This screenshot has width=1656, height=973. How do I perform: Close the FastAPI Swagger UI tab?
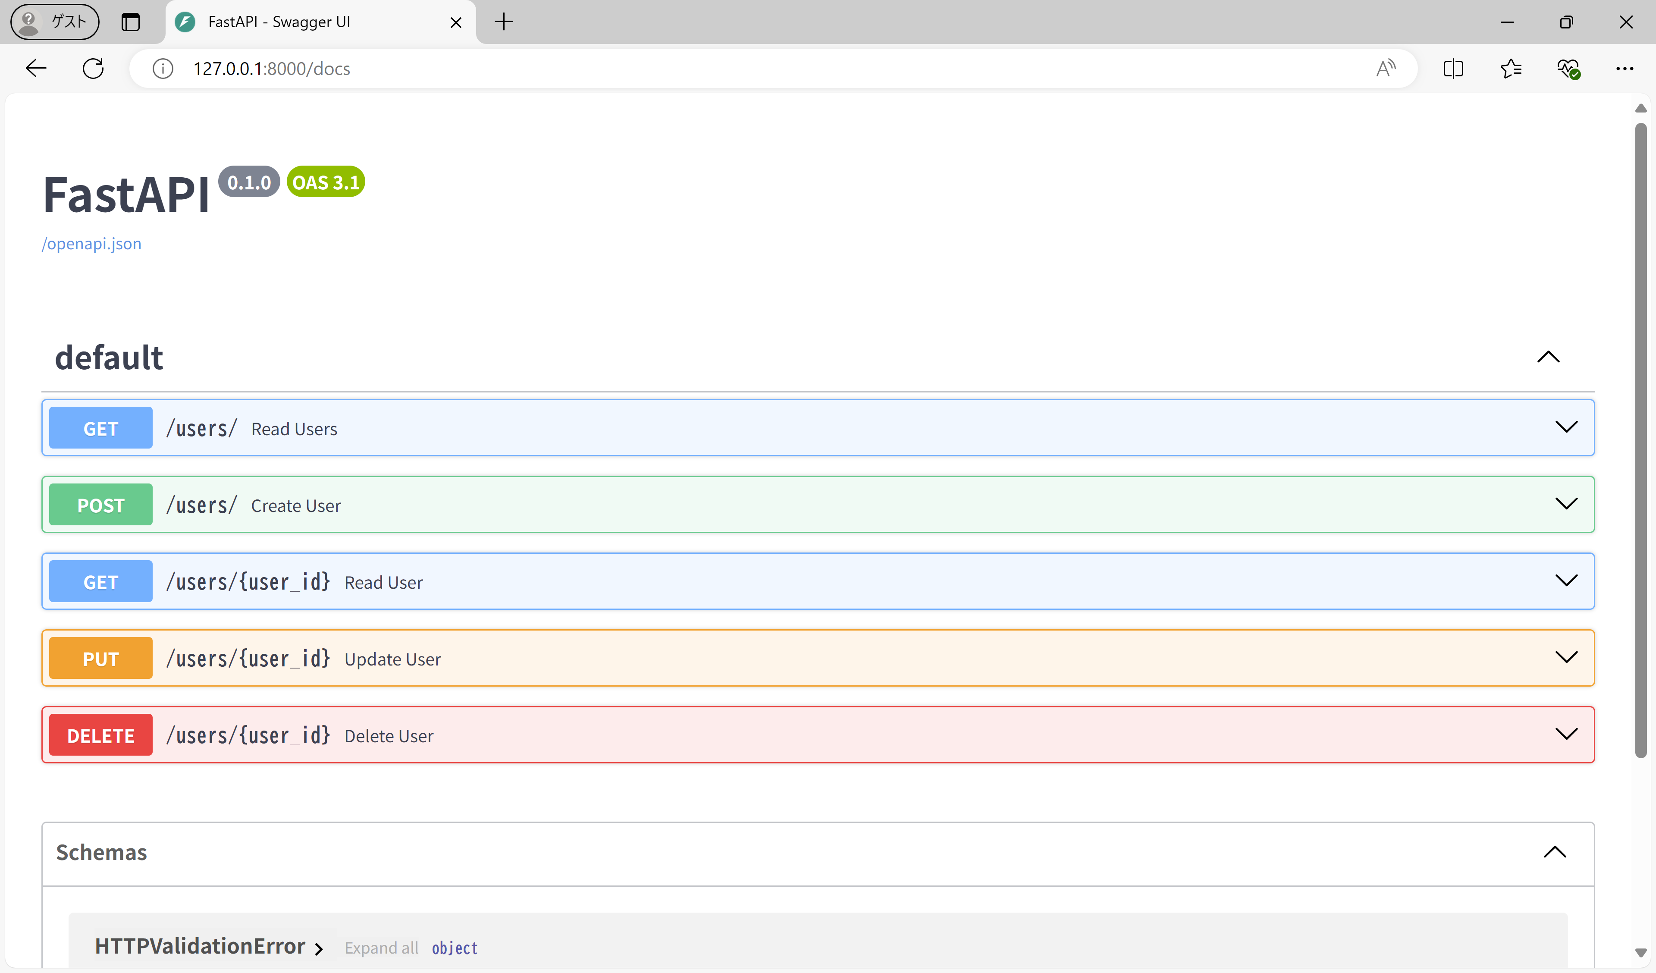(455, 22)
